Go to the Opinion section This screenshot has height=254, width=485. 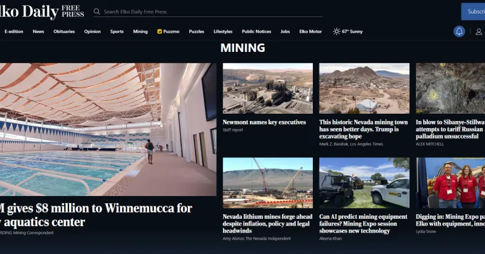(x=92, y=31)
